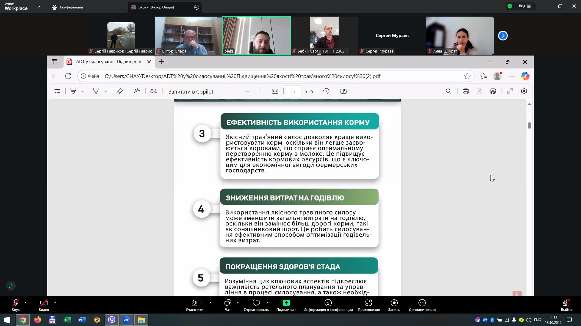Screen dimensions: 581x326
Task: Open the Participants list icon
Action: pos(195,303)
